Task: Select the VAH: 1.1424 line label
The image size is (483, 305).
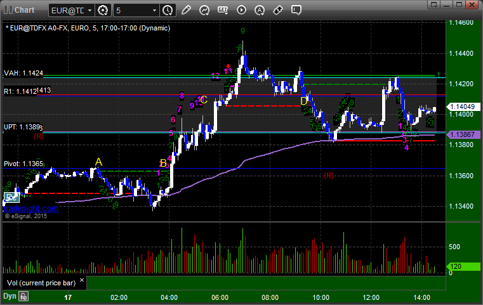Action: tap(23, 73)
